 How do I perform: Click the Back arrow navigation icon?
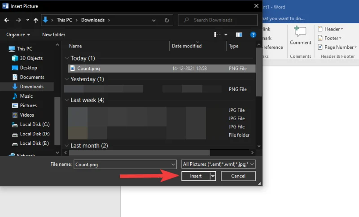pyautogui.click(x=7, y=20)
